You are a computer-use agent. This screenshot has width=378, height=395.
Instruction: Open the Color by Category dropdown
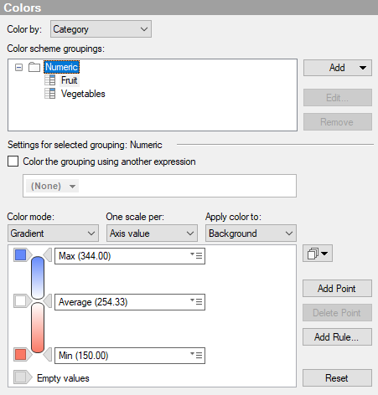[101, 28]
